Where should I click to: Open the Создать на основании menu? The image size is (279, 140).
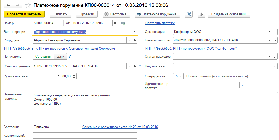229,14
